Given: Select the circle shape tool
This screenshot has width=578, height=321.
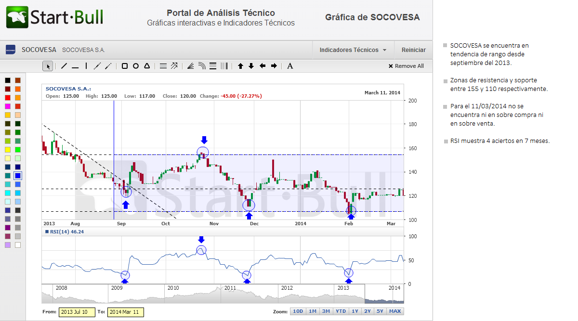Looking at the screenshot, I should 136,66.
